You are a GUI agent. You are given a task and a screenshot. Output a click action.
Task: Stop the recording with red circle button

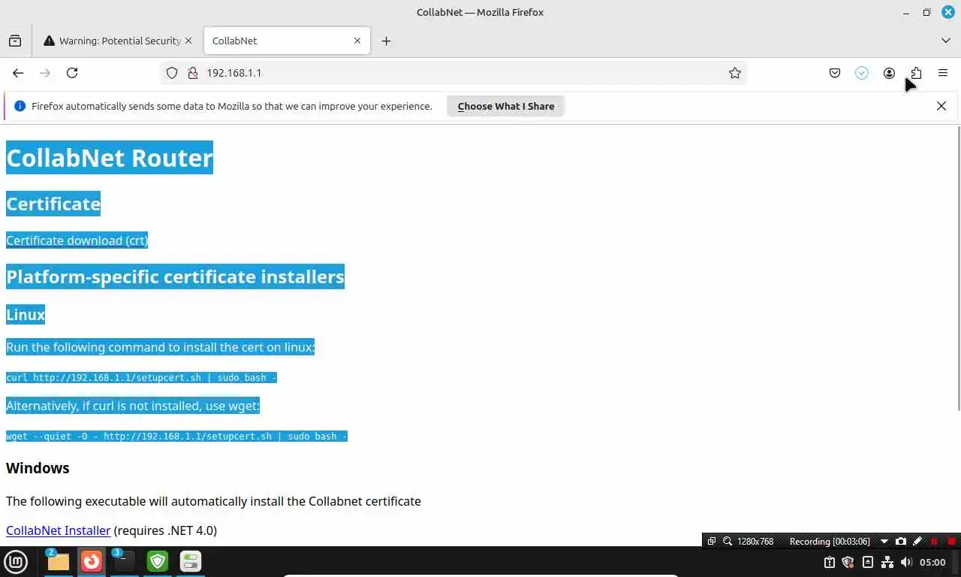tap(951, 541)
